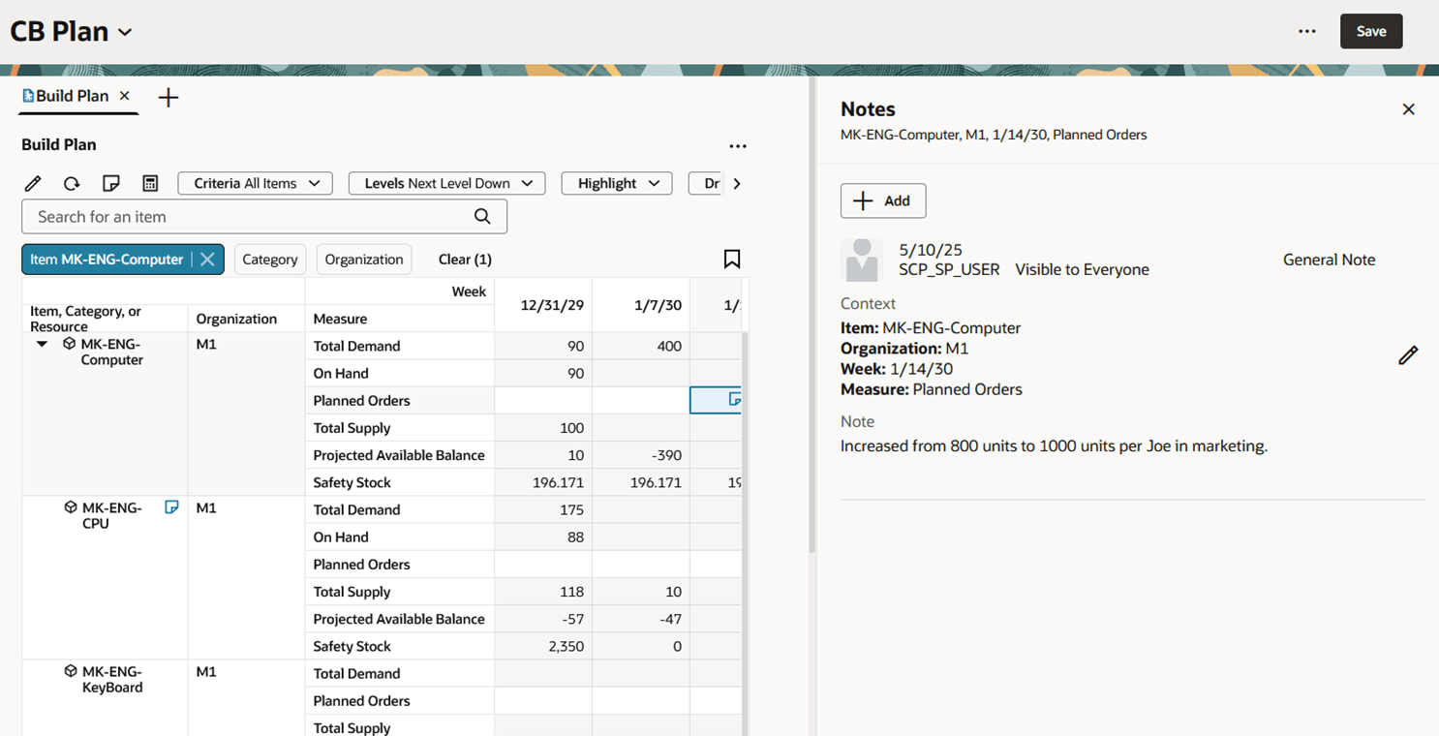Click the Item MK-ENG-Computer filter chip label
This screenshot has height=736, width=1439.
(107, 260)
